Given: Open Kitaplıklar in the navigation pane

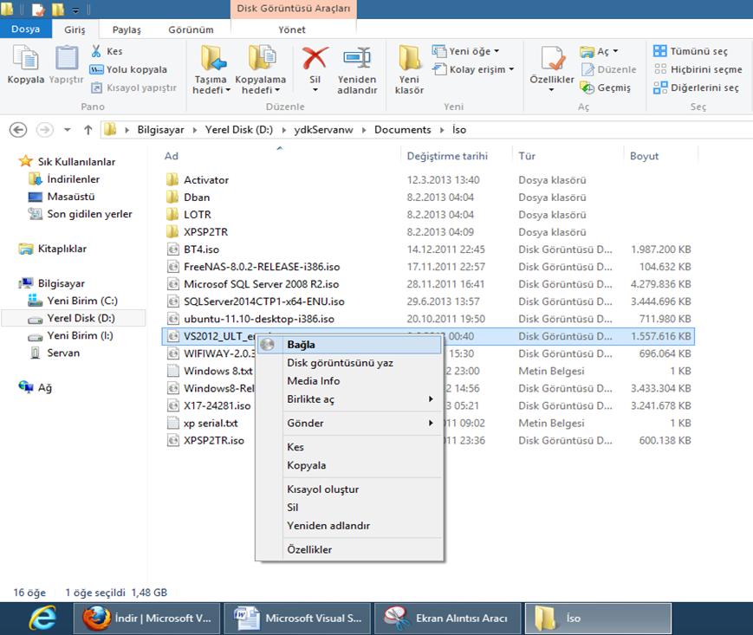Looking at the screenshot, I should [62, 249].
